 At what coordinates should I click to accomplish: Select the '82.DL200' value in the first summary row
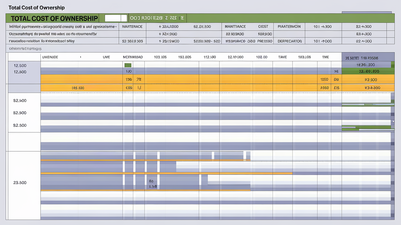(x=202, y=27)
